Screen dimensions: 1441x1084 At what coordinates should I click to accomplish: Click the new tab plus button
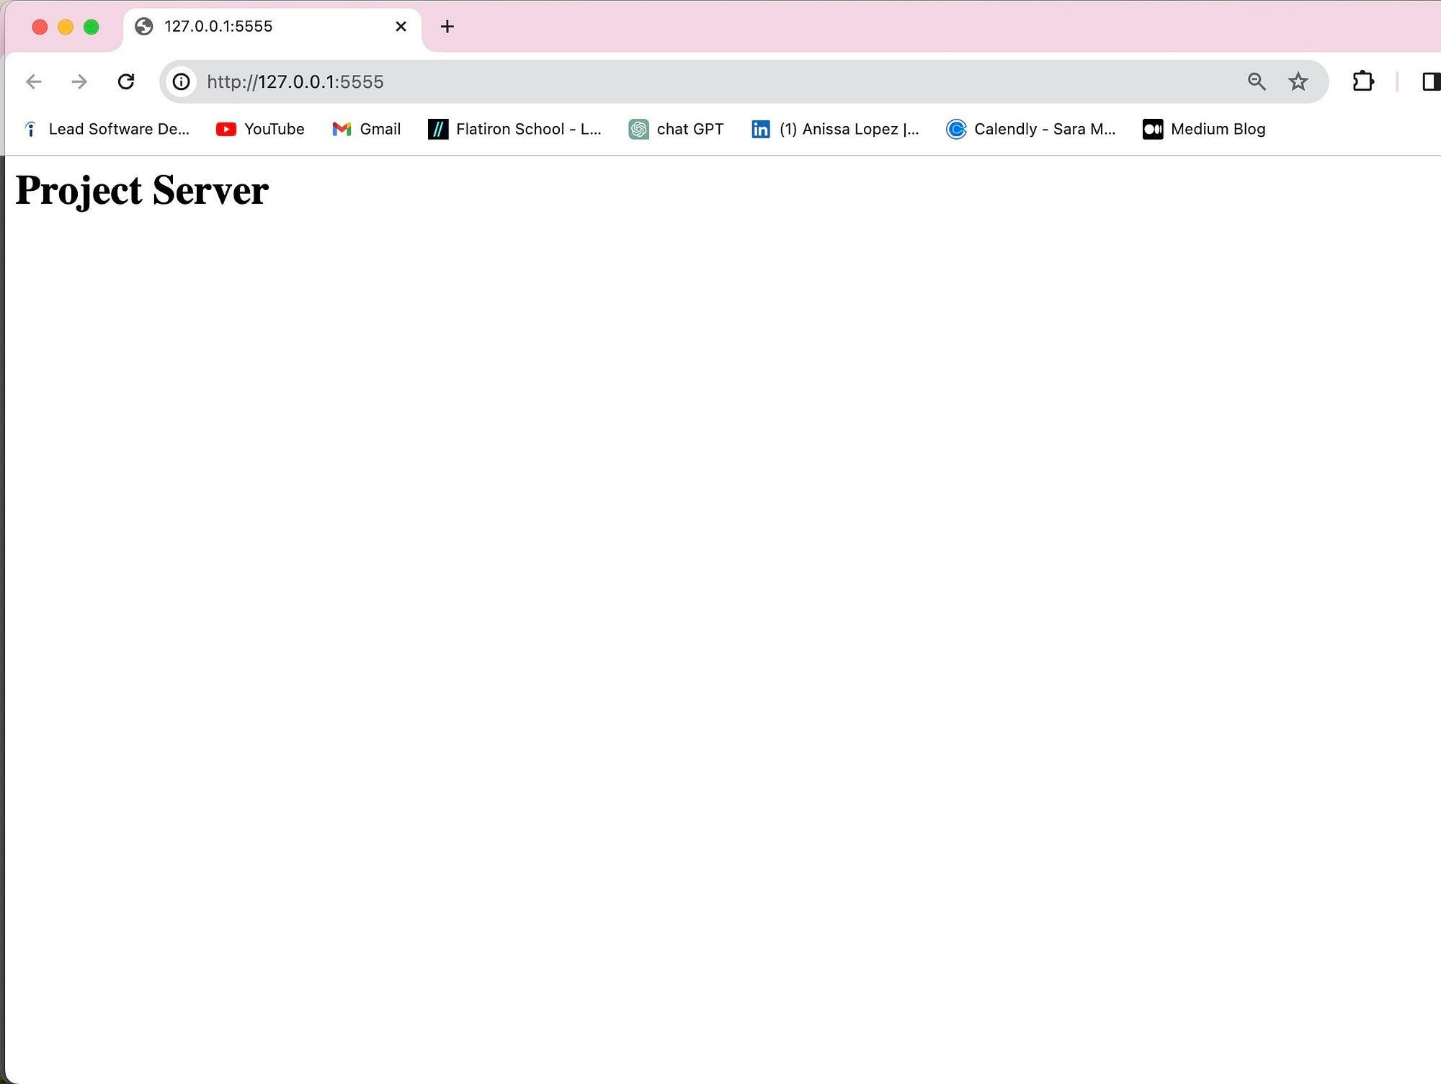[447, 25]
